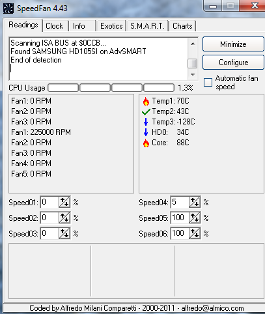Screen dimensions: 265x314
Task: Click the 'Fan5: 0 RPM' reading
Action: click(x=31, y=174)
